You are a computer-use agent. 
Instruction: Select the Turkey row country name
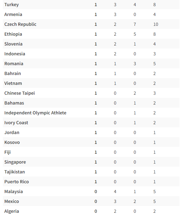pos(11,5)
